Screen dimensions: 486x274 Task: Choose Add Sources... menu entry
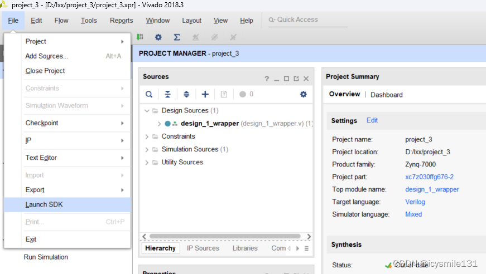pyautogui.click(x=68, y=56)
